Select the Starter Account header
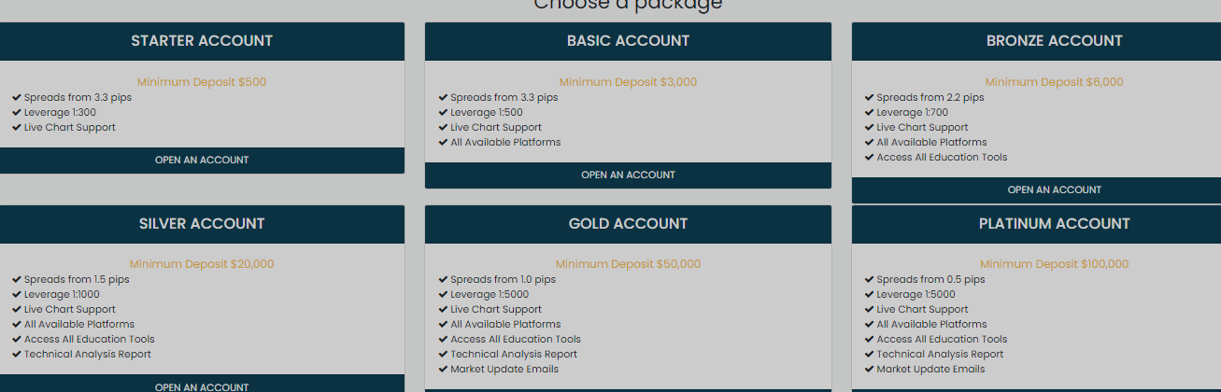Image resolution: width=1221 pixels, height=392 pixels. pos(202,41)
